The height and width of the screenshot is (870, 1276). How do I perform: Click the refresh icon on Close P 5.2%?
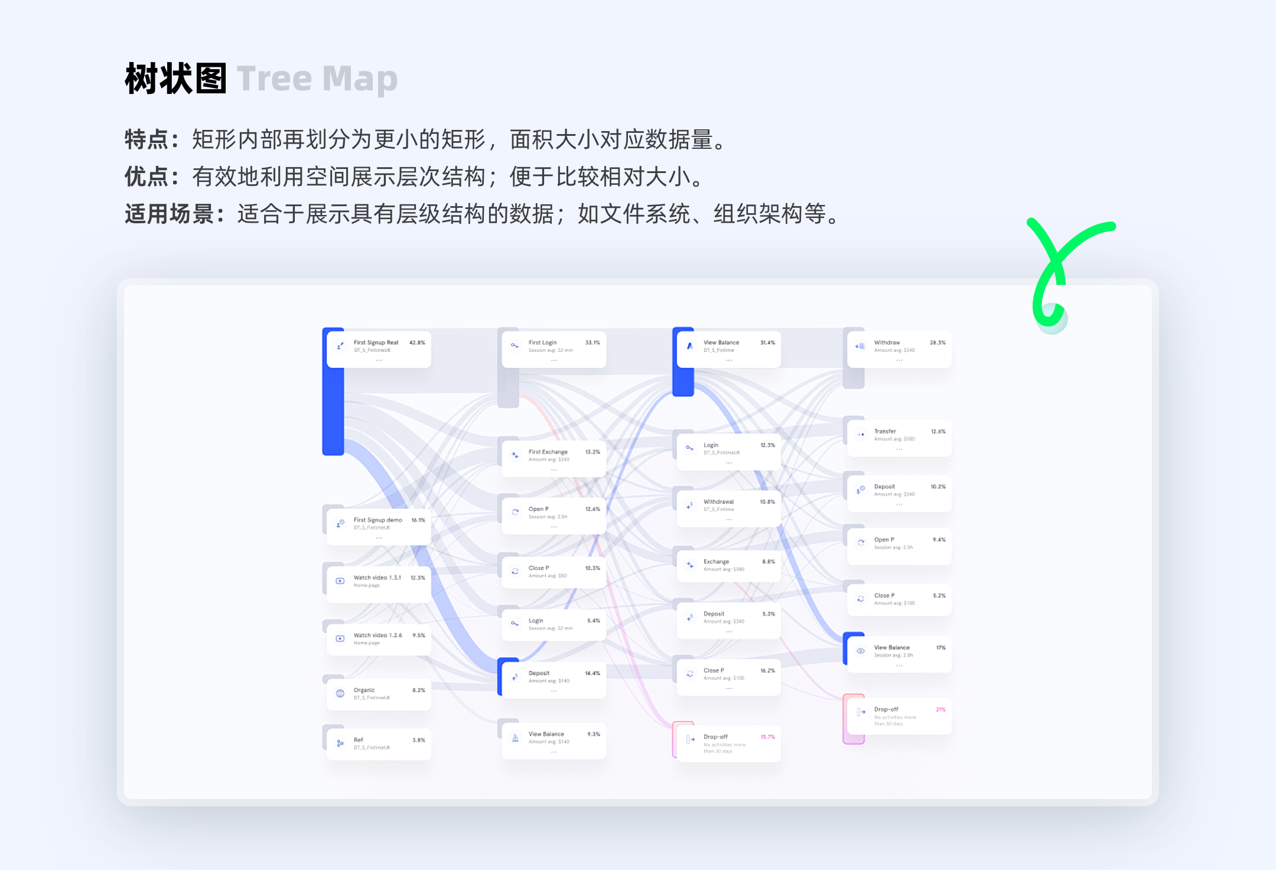tap(861, 599)
